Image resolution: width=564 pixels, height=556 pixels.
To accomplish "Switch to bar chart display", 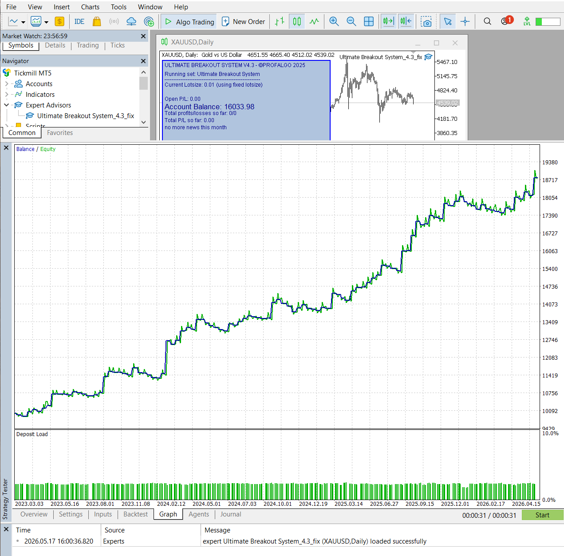I will [x=280, y=21].
